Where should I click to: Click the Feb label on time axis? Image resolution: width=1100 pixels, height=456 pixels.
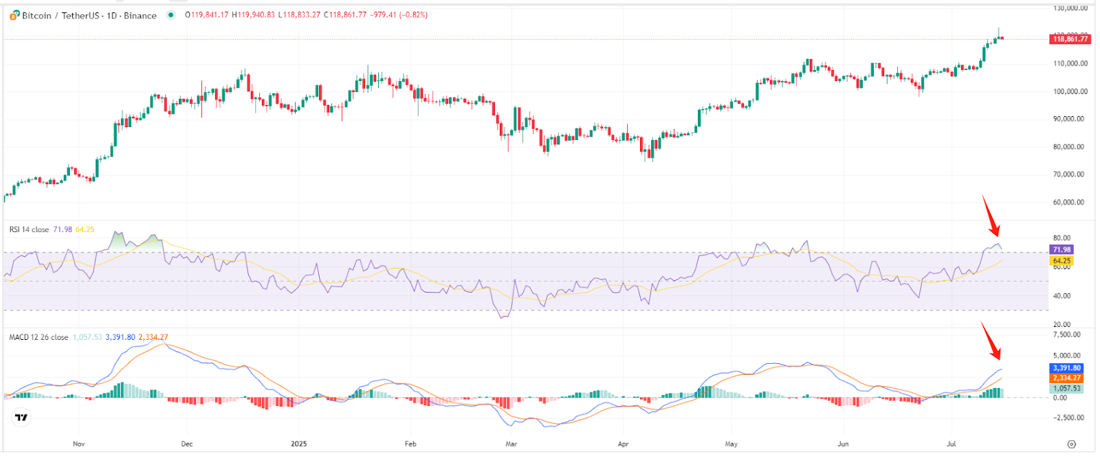(410, 444)
